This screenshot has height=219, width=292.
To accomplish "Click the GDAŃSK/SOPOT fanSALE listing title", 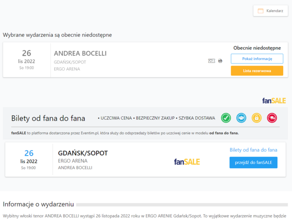I will coord(83,153).
